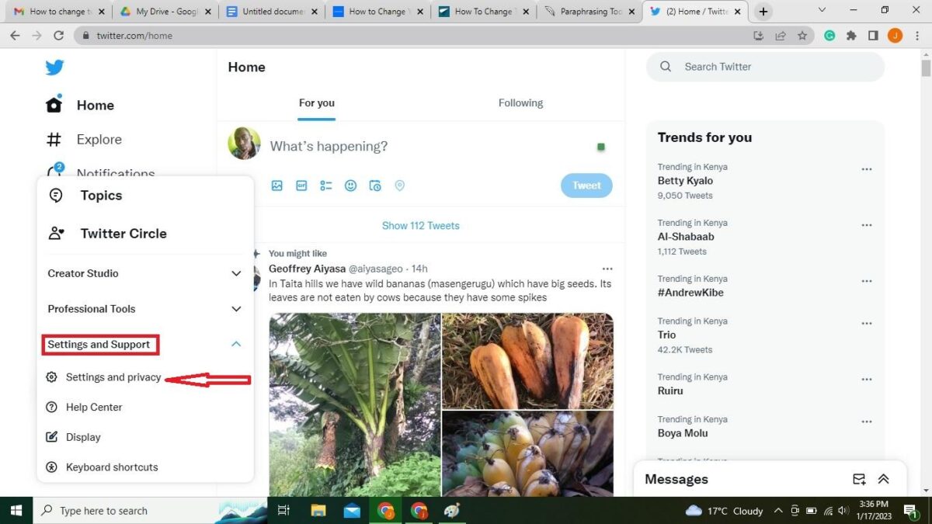Open Explore hashtag icon

pos(54,140)
